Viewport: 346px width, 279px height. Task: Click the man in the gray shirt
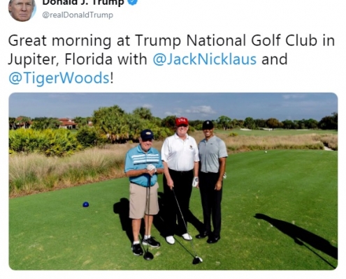point(212,181)
